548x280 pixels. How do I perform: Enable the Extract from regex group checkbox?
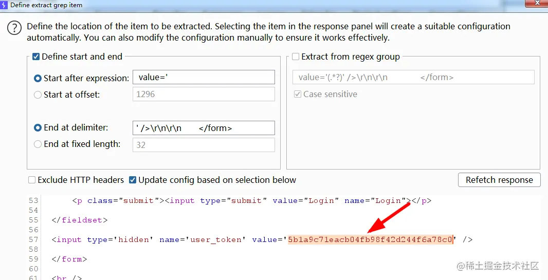[296, 57]
